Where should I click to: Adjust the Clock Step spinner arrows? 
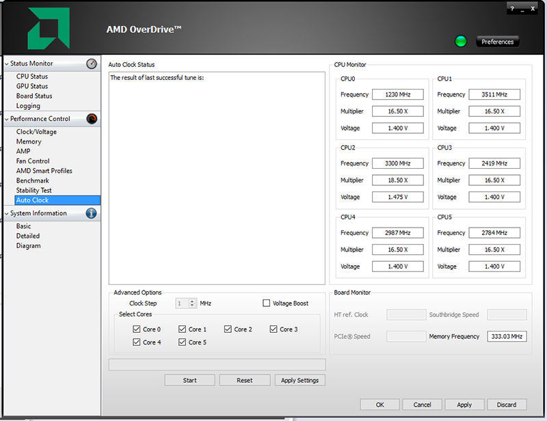coord(192,303)
